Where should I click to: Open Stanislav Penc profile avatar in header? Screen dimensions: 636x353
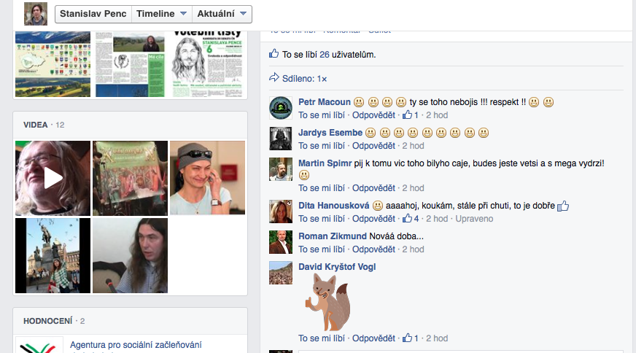pyautogui.click(x=36, y=14)
